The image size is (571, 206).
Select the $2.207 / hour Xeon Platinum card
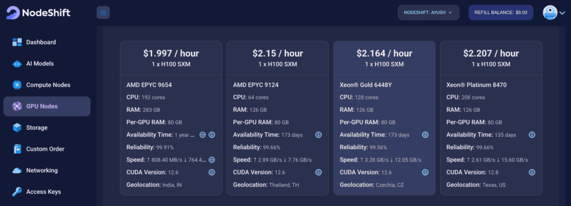491,118
